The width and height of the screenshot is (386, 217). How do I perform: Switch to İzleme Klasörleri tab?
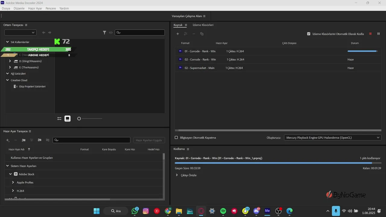point(203,25)
